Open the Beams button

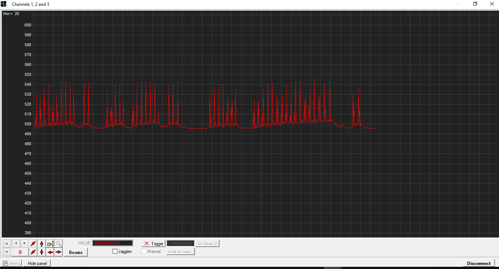(76, 252)
